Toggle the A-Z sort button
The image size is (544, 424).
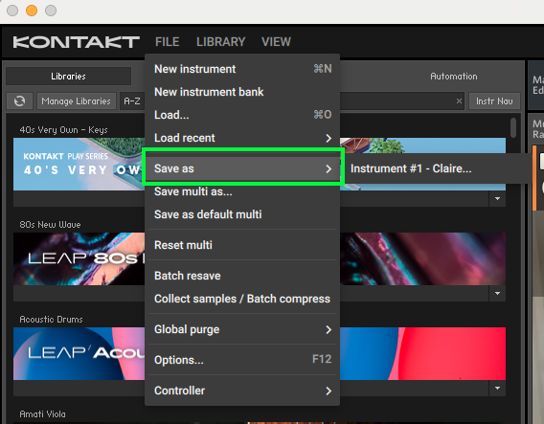[132, 100]
